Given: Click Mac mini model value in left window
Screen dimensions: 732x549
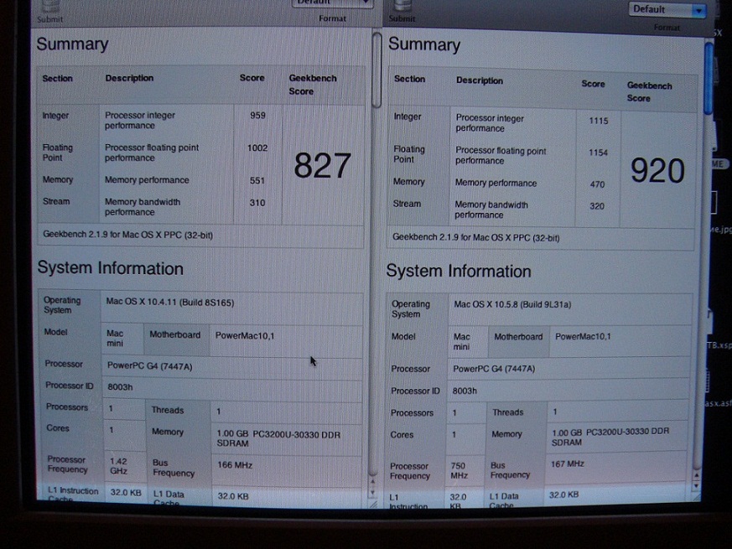Looking at the screenshot, I should pyautogui.click(x=115, y=339).
